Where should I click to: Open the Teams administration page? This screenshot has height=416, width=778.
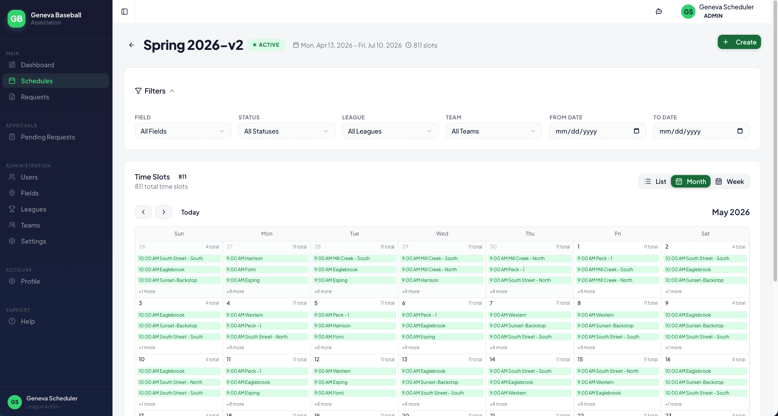pyautogui.click(x=30, y=225)
